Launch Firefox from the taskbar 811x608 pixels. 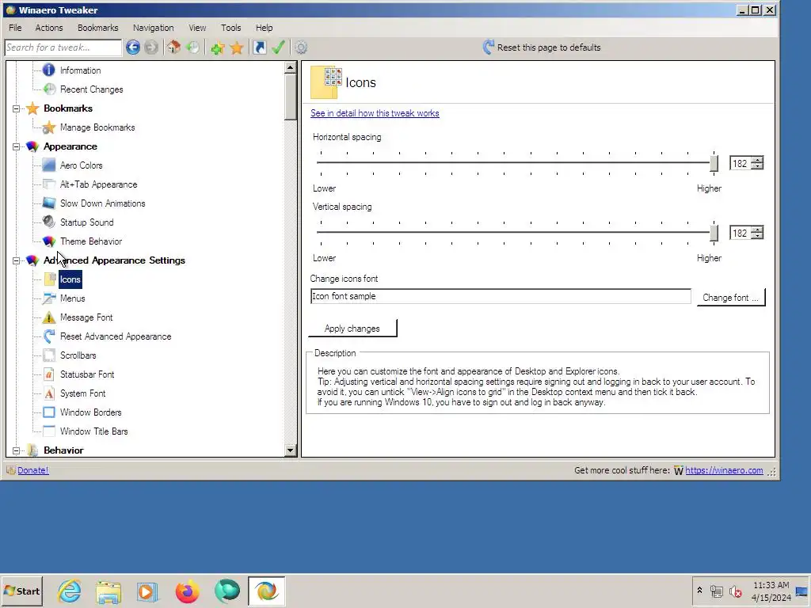click(x=187, y=591)
